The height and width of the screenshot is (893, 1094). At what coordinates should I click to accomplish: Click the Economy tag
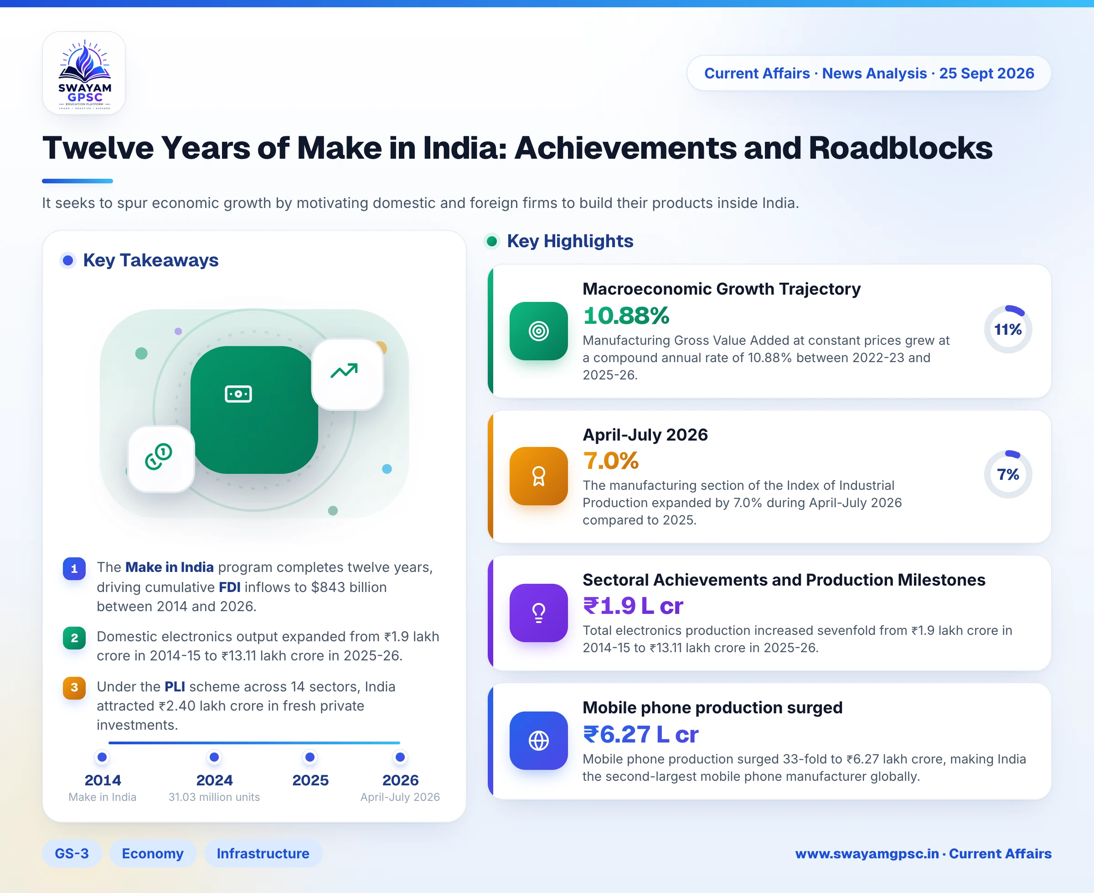click(x=153, y=853)
